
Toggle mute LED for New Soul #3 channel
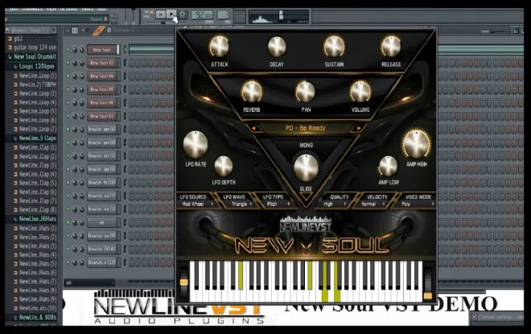point(68,116)
